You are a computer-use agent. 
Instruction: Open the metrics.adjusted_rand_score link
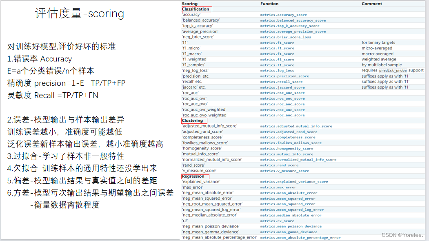tap(289, 132)
